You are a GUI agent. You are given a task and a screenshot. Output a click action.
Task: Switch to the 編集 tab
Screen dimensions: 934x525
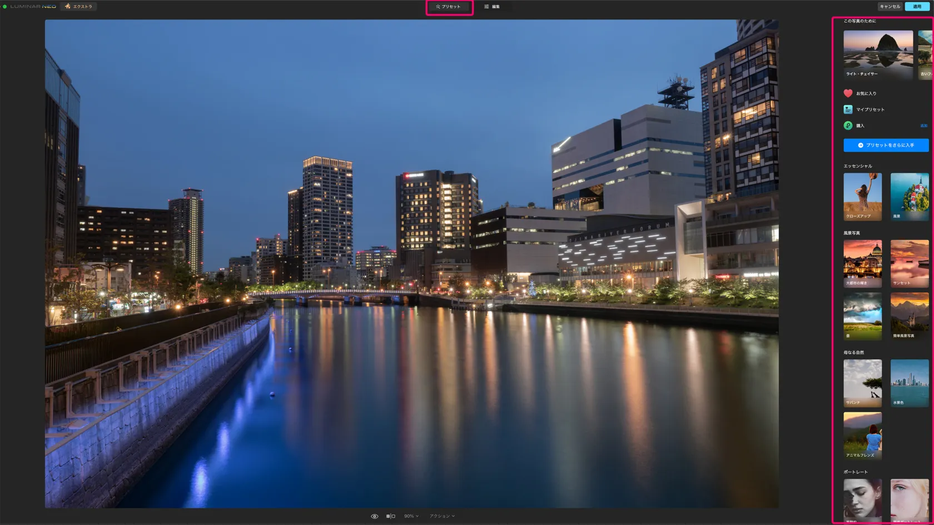pos(492,7)
